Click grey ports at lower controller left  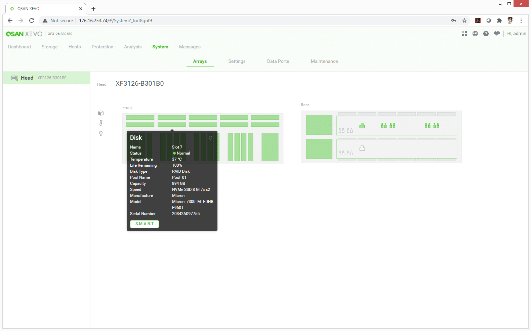346,153
